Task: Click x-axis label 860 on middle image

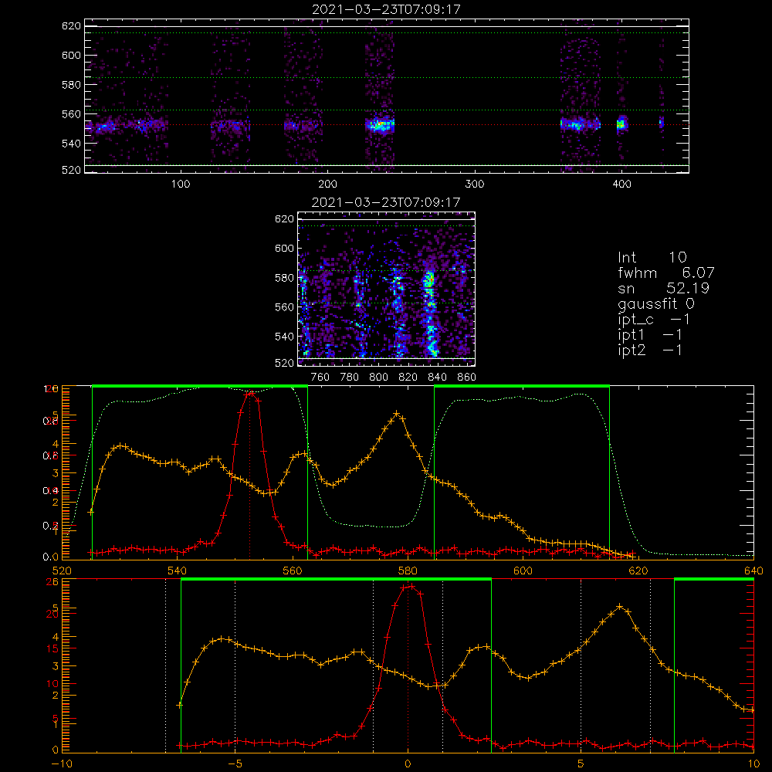Action: tap(466, 378)
